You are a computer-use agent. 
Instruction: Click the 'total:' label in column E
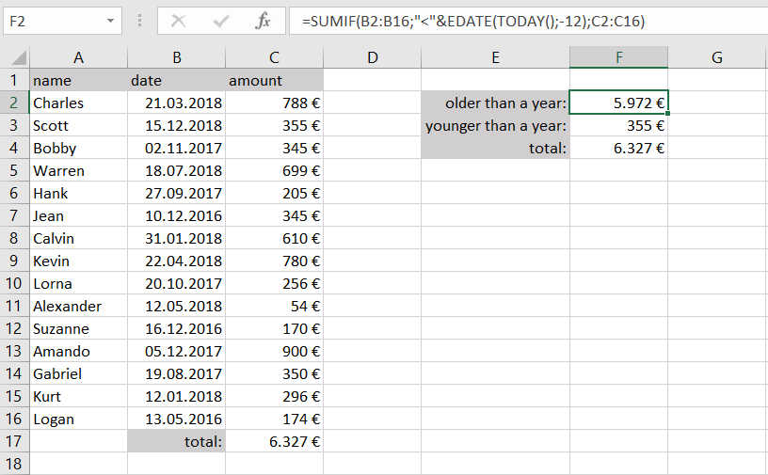(x=495, y=148)
